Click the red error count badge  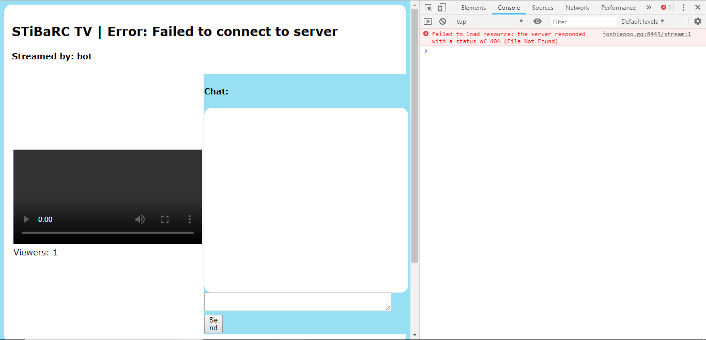tap(666, 8)
